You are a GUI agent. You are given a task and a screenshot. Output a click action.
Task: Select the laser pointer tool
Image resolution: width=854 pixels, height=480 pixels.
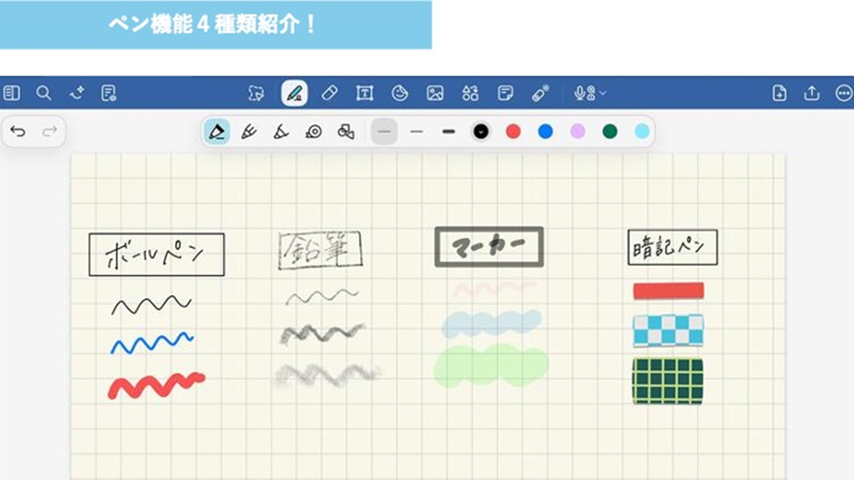pos(541,93)
